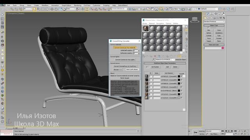Toggle On/Off checkbox for sub-material 4
This screenshot has height=140, width=250.
181,87
